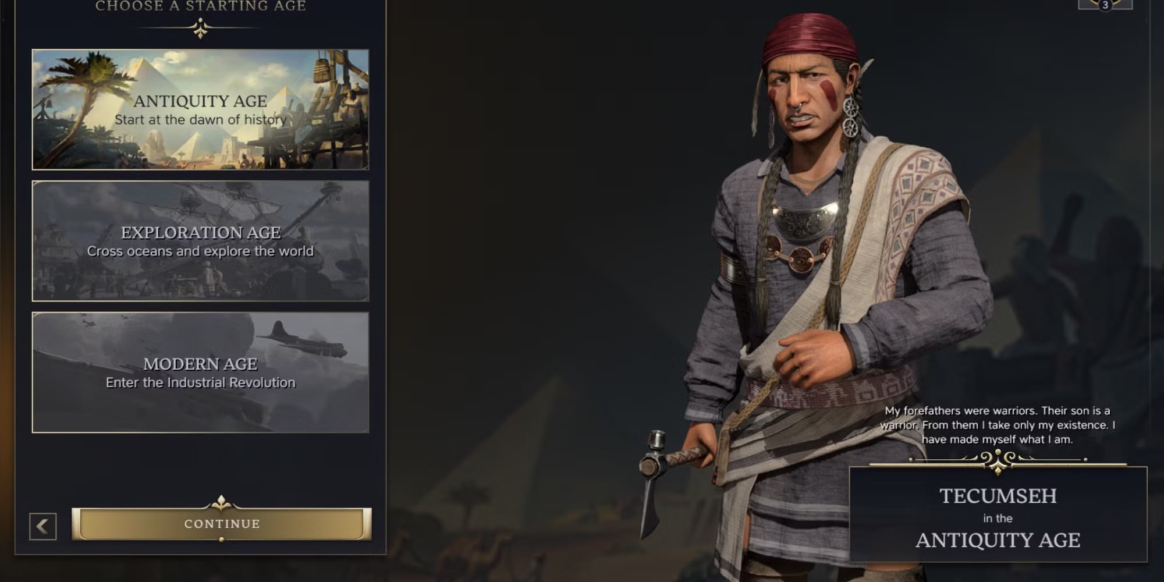
Task: Click 'Cross oceans and explore the world' text
Action: pyautogui.click(x=200, y=251)
